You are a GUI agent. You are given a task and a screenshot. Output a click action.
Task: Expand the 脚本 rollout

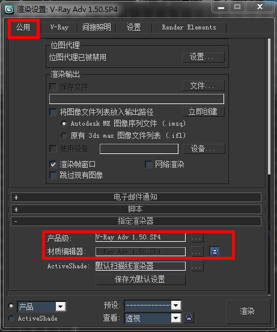136,209
